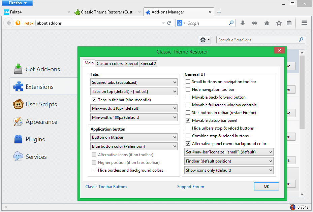This screenshot has height=212, width=313.
Task: Click the Fakta4 tab favicon
Action: coord(6,12)
